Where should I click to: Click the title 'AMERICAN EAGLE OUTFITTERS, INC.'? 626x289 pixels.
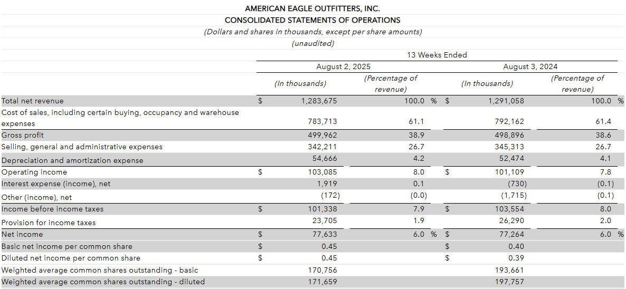[x=312, y=8]
